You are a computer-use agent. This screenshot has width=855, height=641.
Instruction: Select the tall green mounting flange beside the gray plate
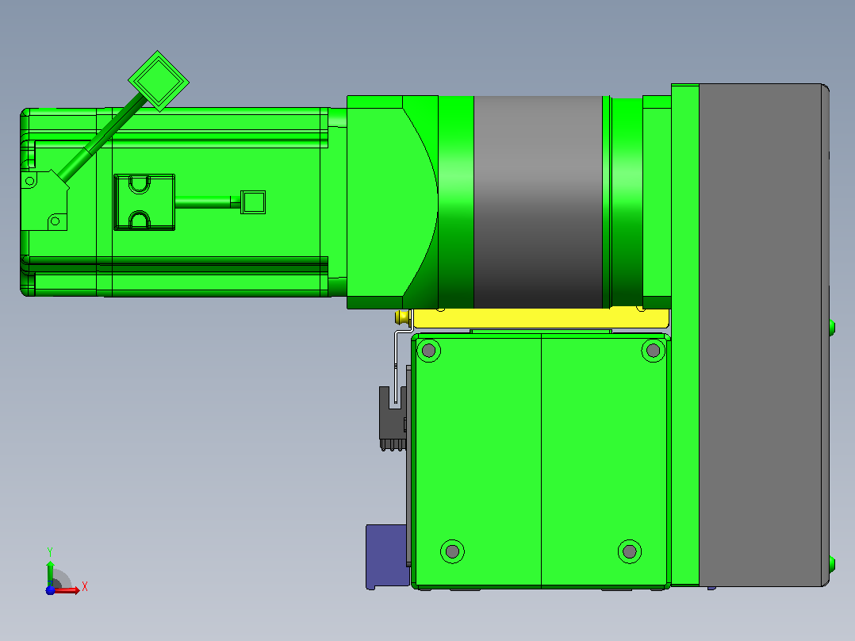pos(685,335)
